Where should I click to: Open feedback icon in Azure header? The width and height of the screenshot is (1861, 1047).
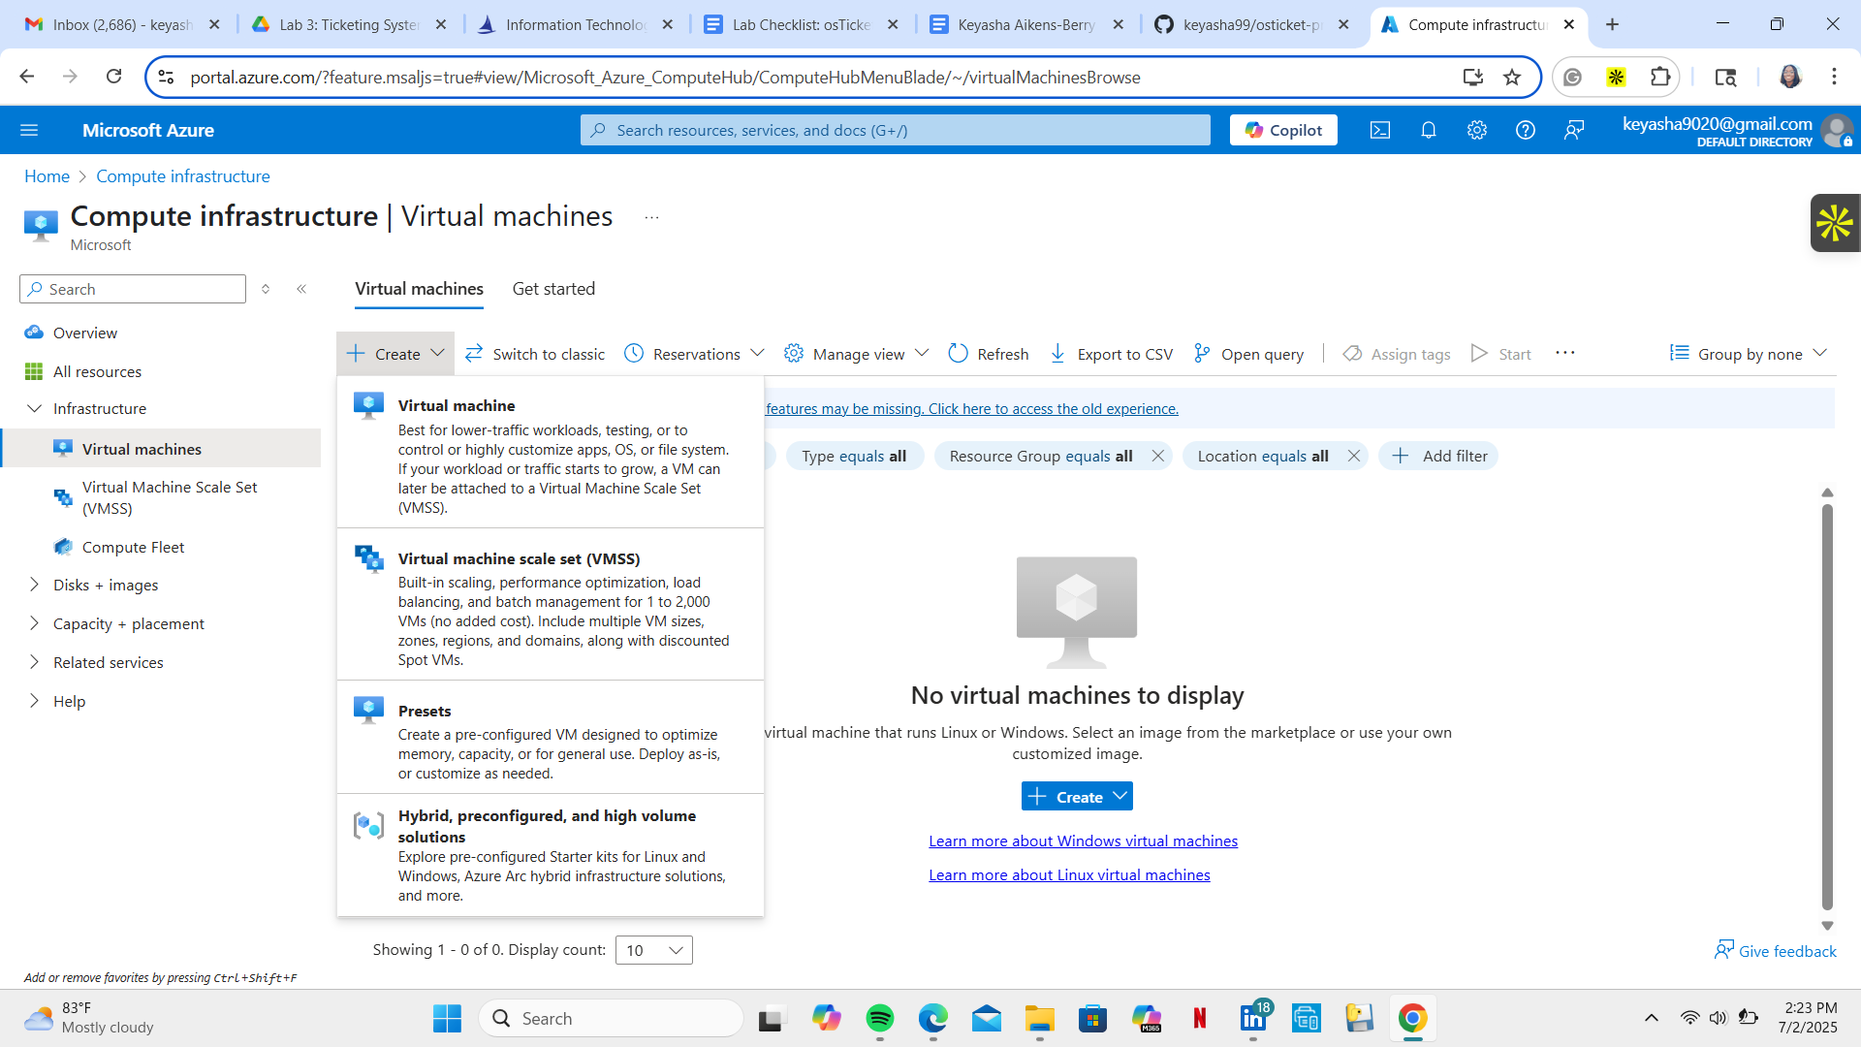tap(1574, 130)
